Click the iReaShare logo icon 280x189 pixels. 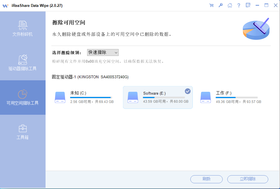(x=5, y=6)
